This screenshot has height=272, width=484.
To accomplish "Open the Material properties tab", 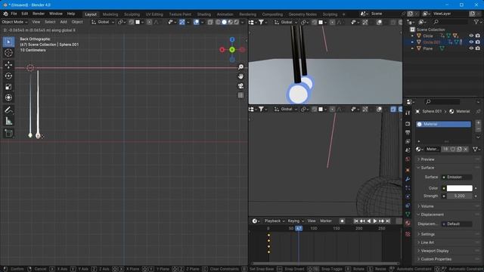I will click(408, 223).
